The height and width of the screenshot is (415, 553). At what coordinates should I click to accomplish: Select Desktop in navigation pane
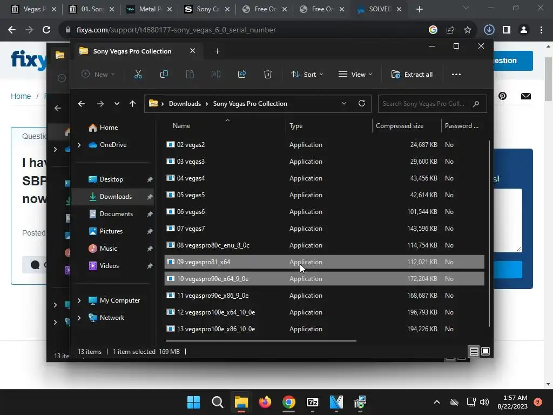coord(113,179)
